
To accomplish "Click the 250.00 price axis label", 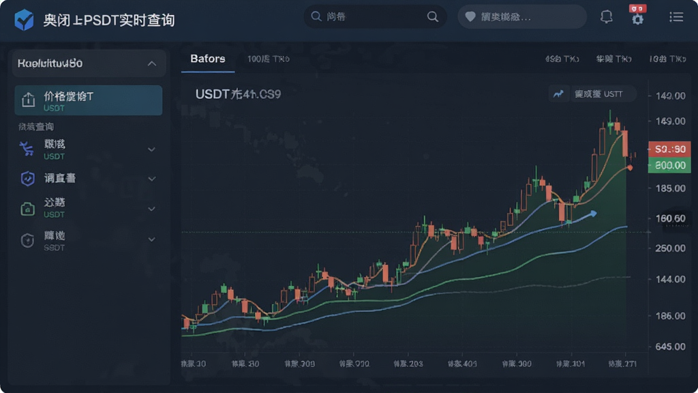I will pyautogui.click(x=671, y=248).
